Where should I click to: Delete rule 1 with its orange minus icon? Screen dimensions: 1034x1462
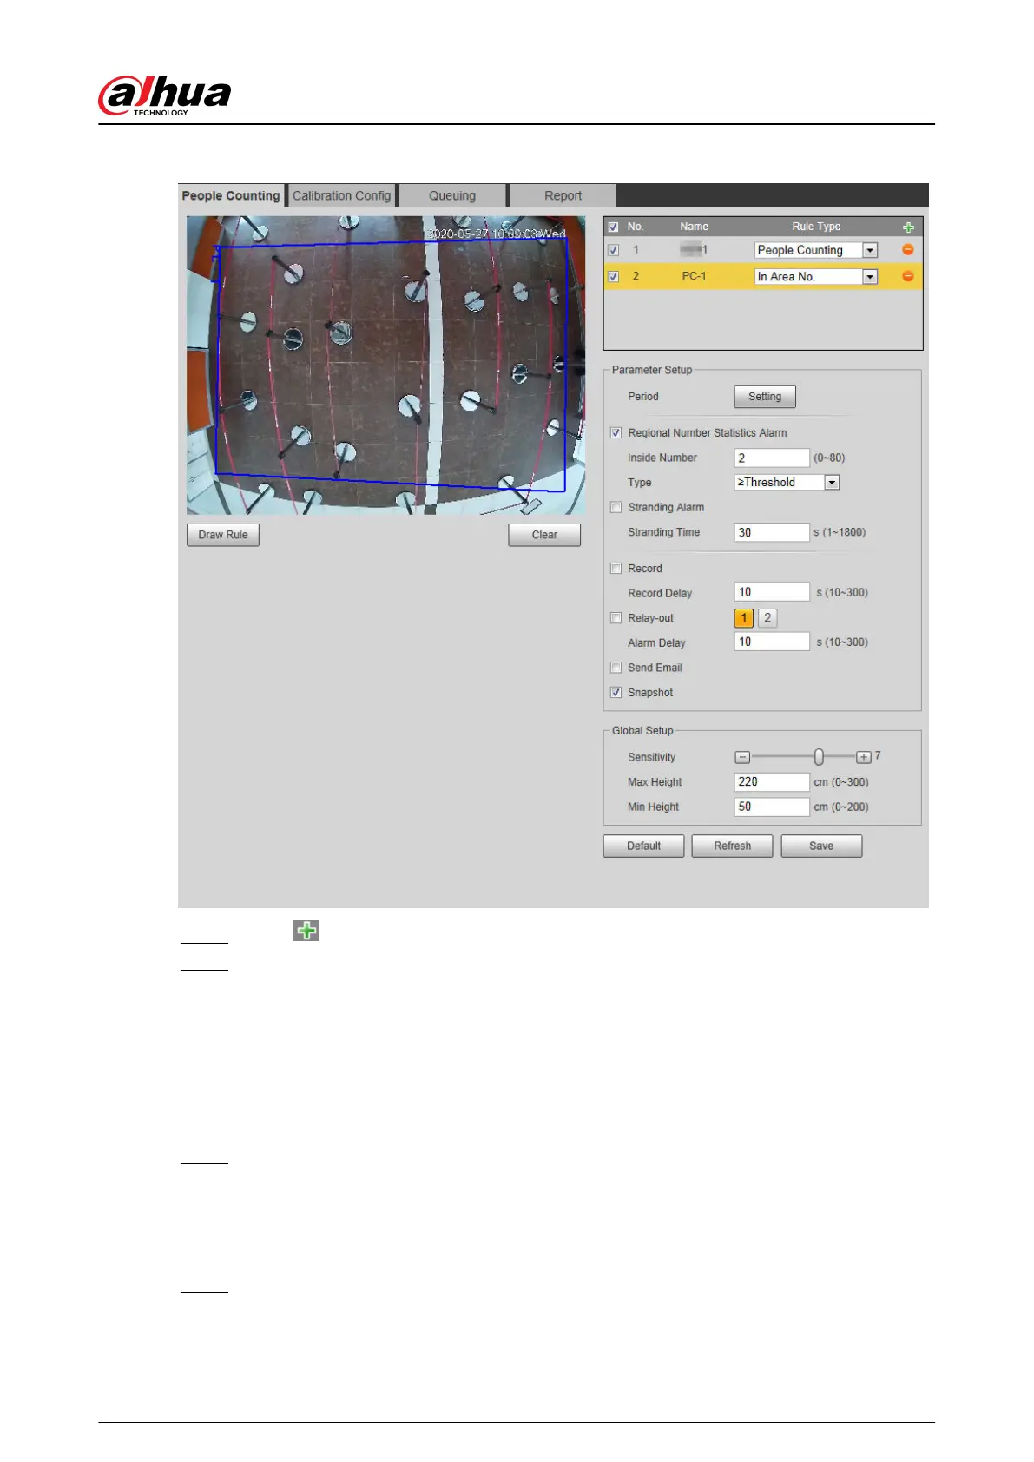click(908, 250)
